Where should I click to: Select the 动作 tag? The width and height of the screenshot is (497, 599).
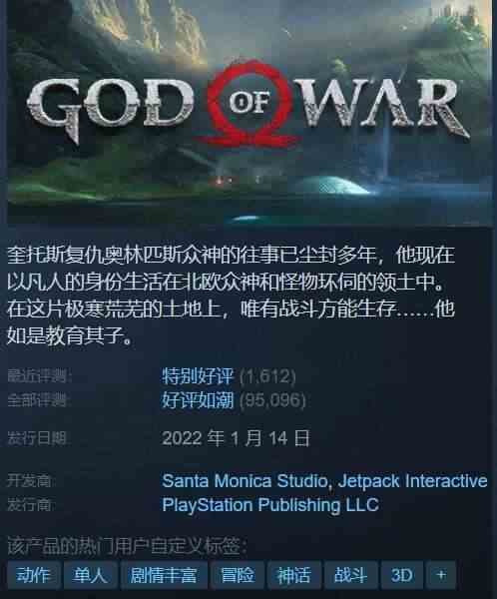pos(34,575)
